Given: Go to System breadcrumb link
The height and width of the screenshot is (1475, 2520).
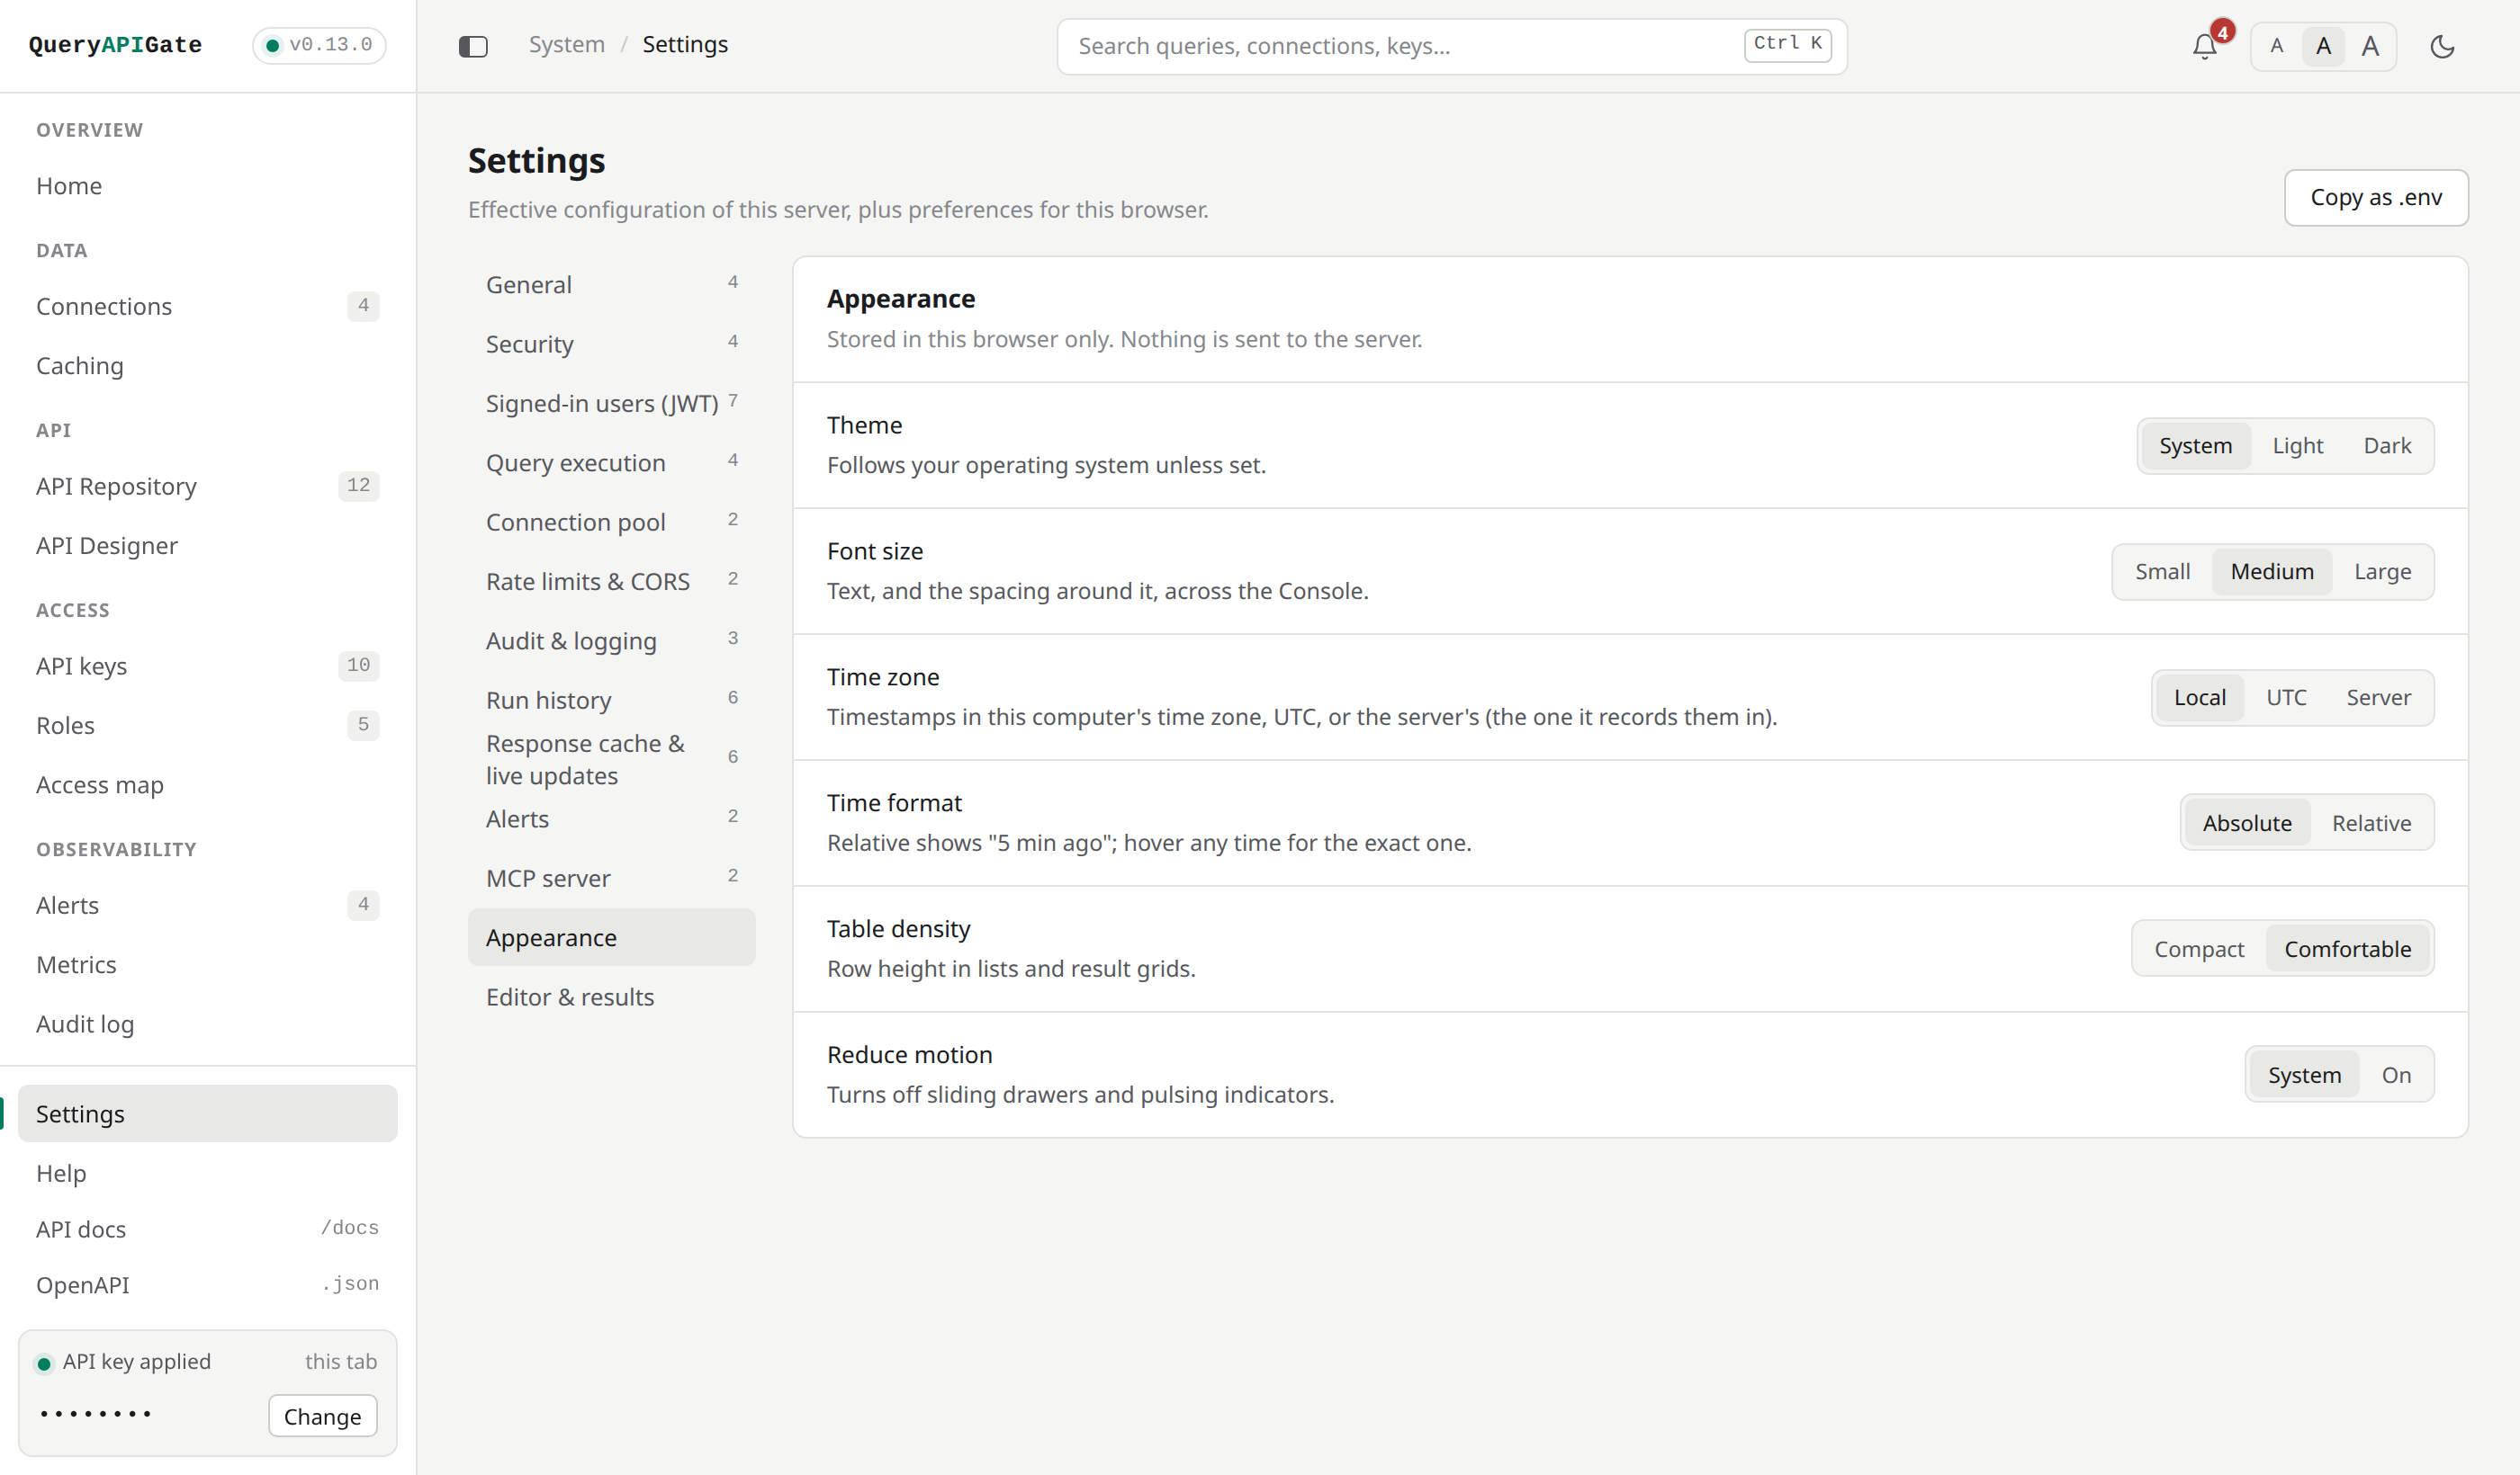Looking at the screenshot, I should [x=566, y=45].
